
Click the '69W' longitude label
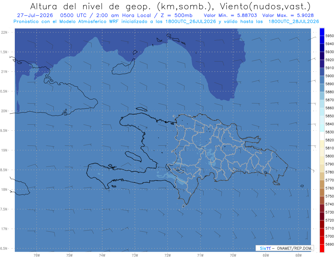click(266, 255)
